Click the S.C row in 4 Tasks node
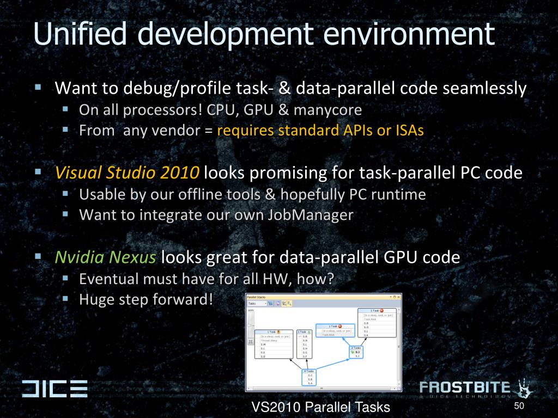The image size is (558, 418). (x=309, y=376)
